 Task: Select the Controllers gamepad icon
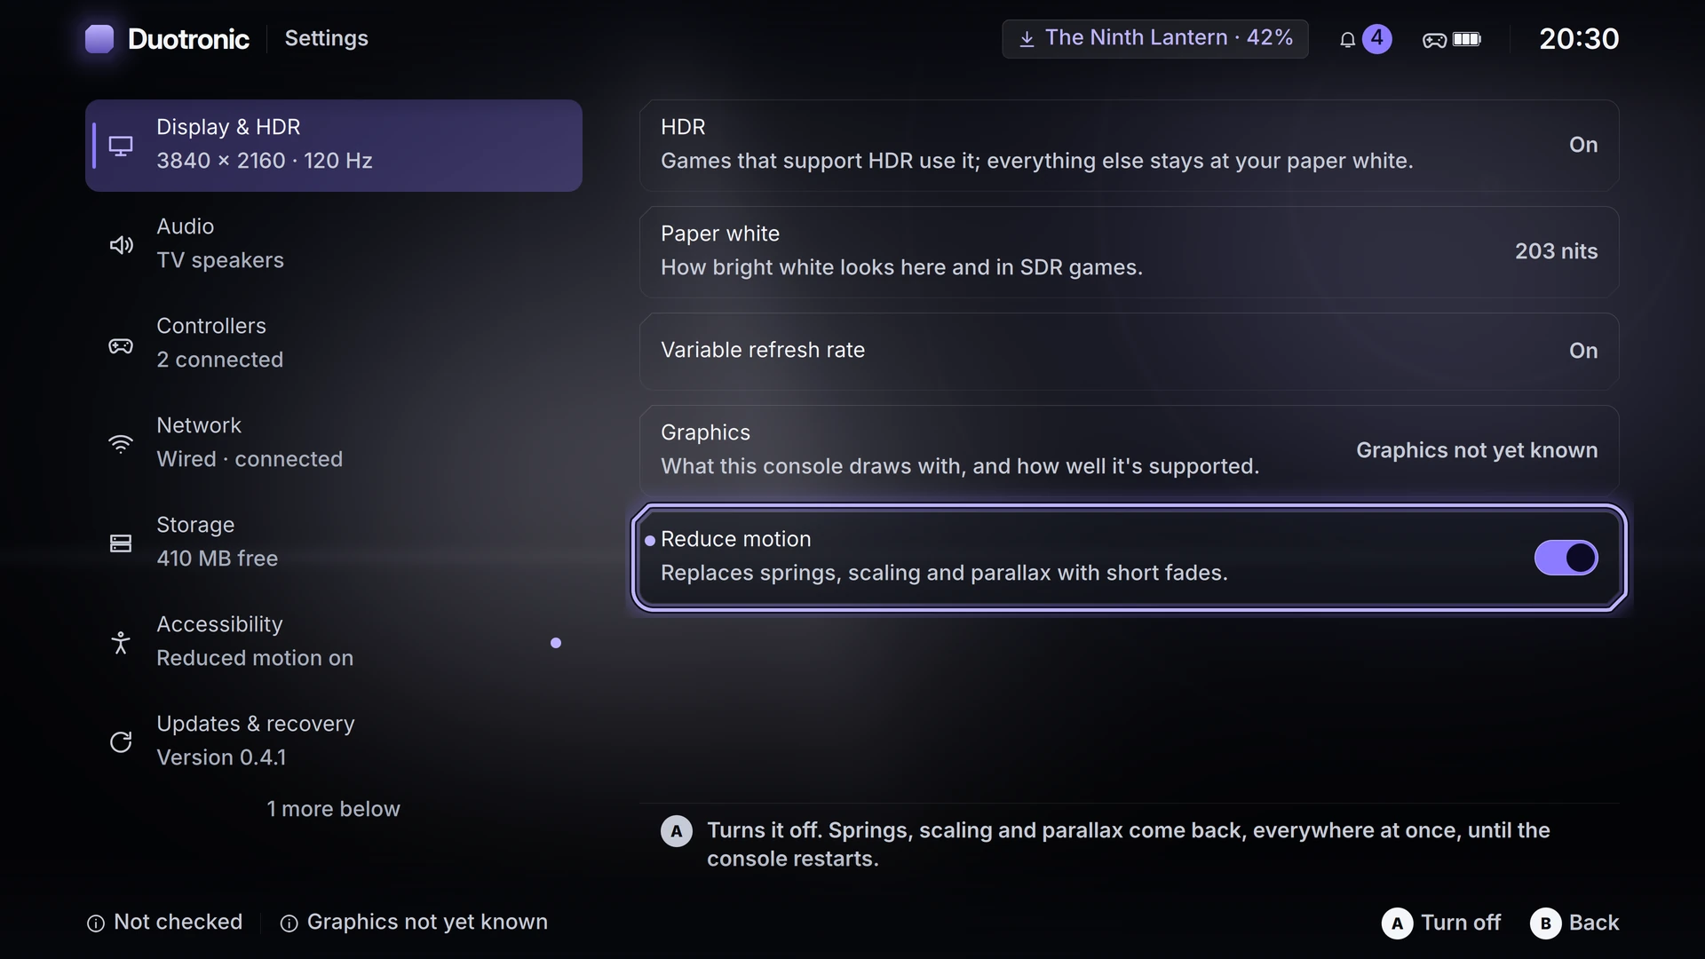pos(121,345)
